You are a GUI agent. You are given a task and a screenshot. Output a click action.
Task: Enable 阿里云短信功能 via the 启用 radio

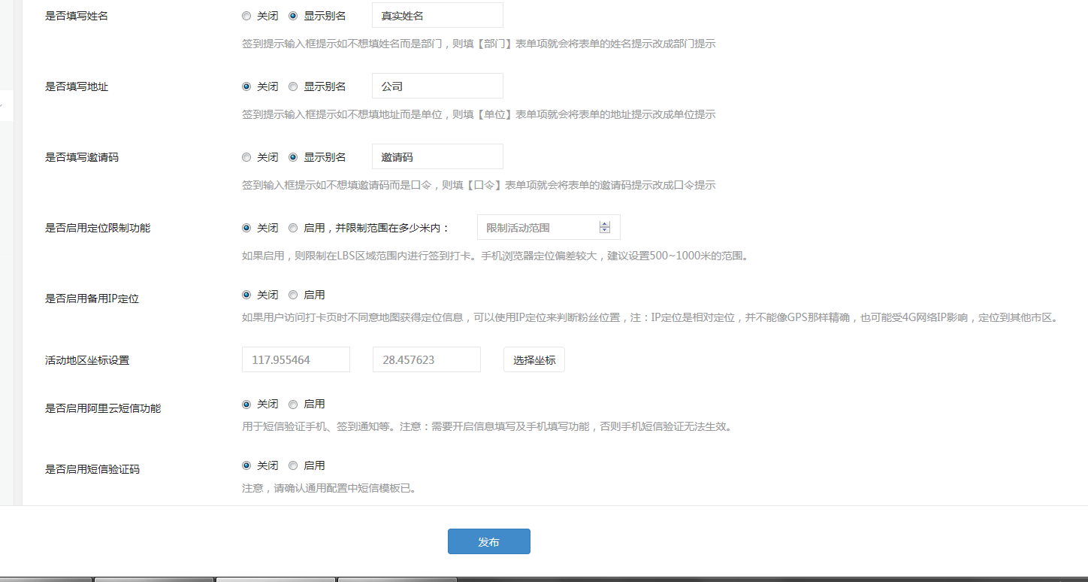[x=293, y=404]
